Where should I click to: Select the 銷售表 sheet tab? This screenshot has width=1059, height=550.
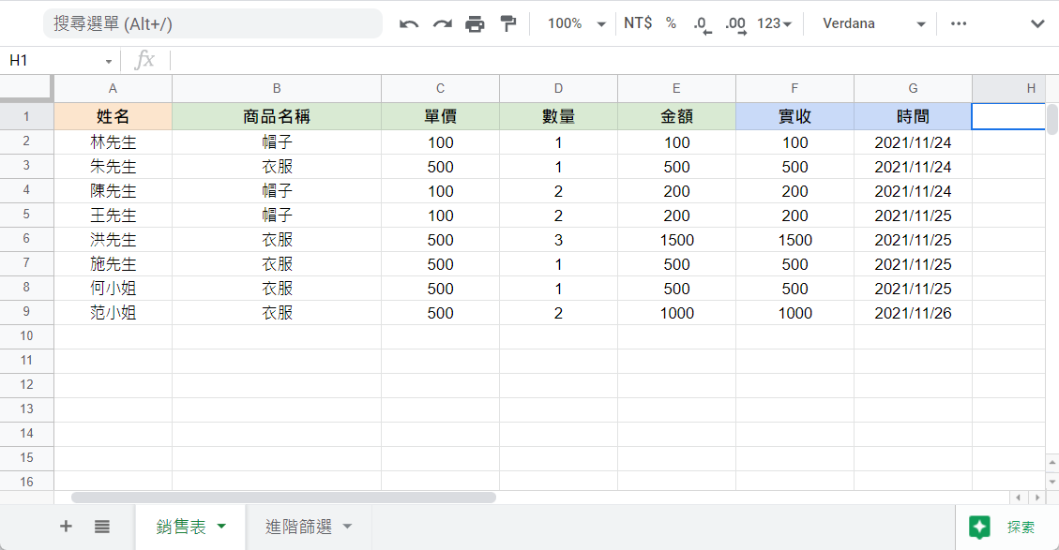point(181,527)
